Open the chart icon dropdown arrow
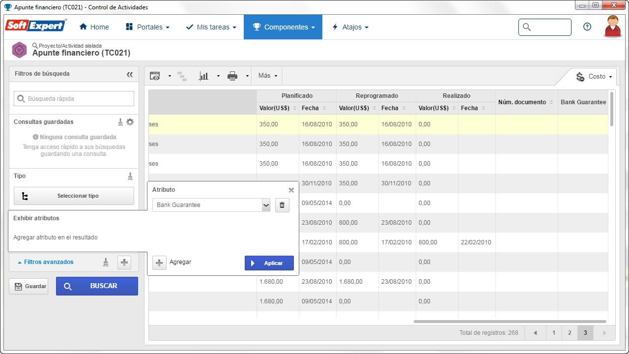 pyautogui.click(x=218, y=76)
